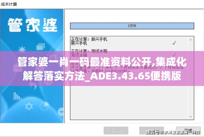
Task: Click the checkmark beside 海线冰箱
Action: [174, 54]
